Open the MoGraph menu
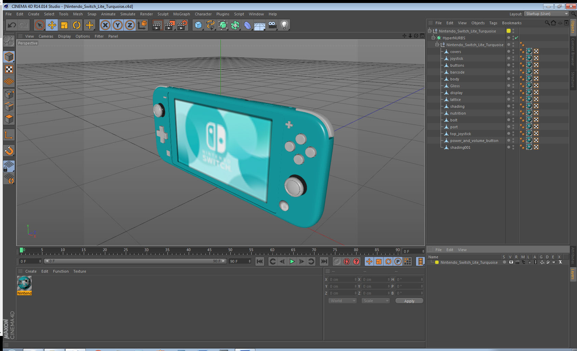 click(182, 14)
